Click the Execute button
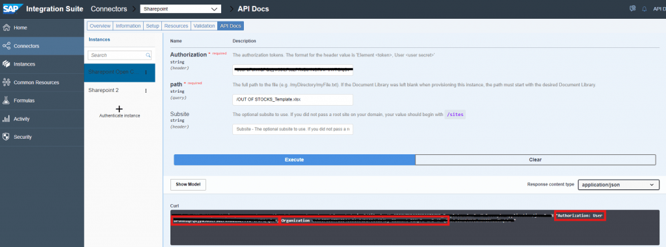The width and height of the screenshot is (666, 247). click(294, 159)
